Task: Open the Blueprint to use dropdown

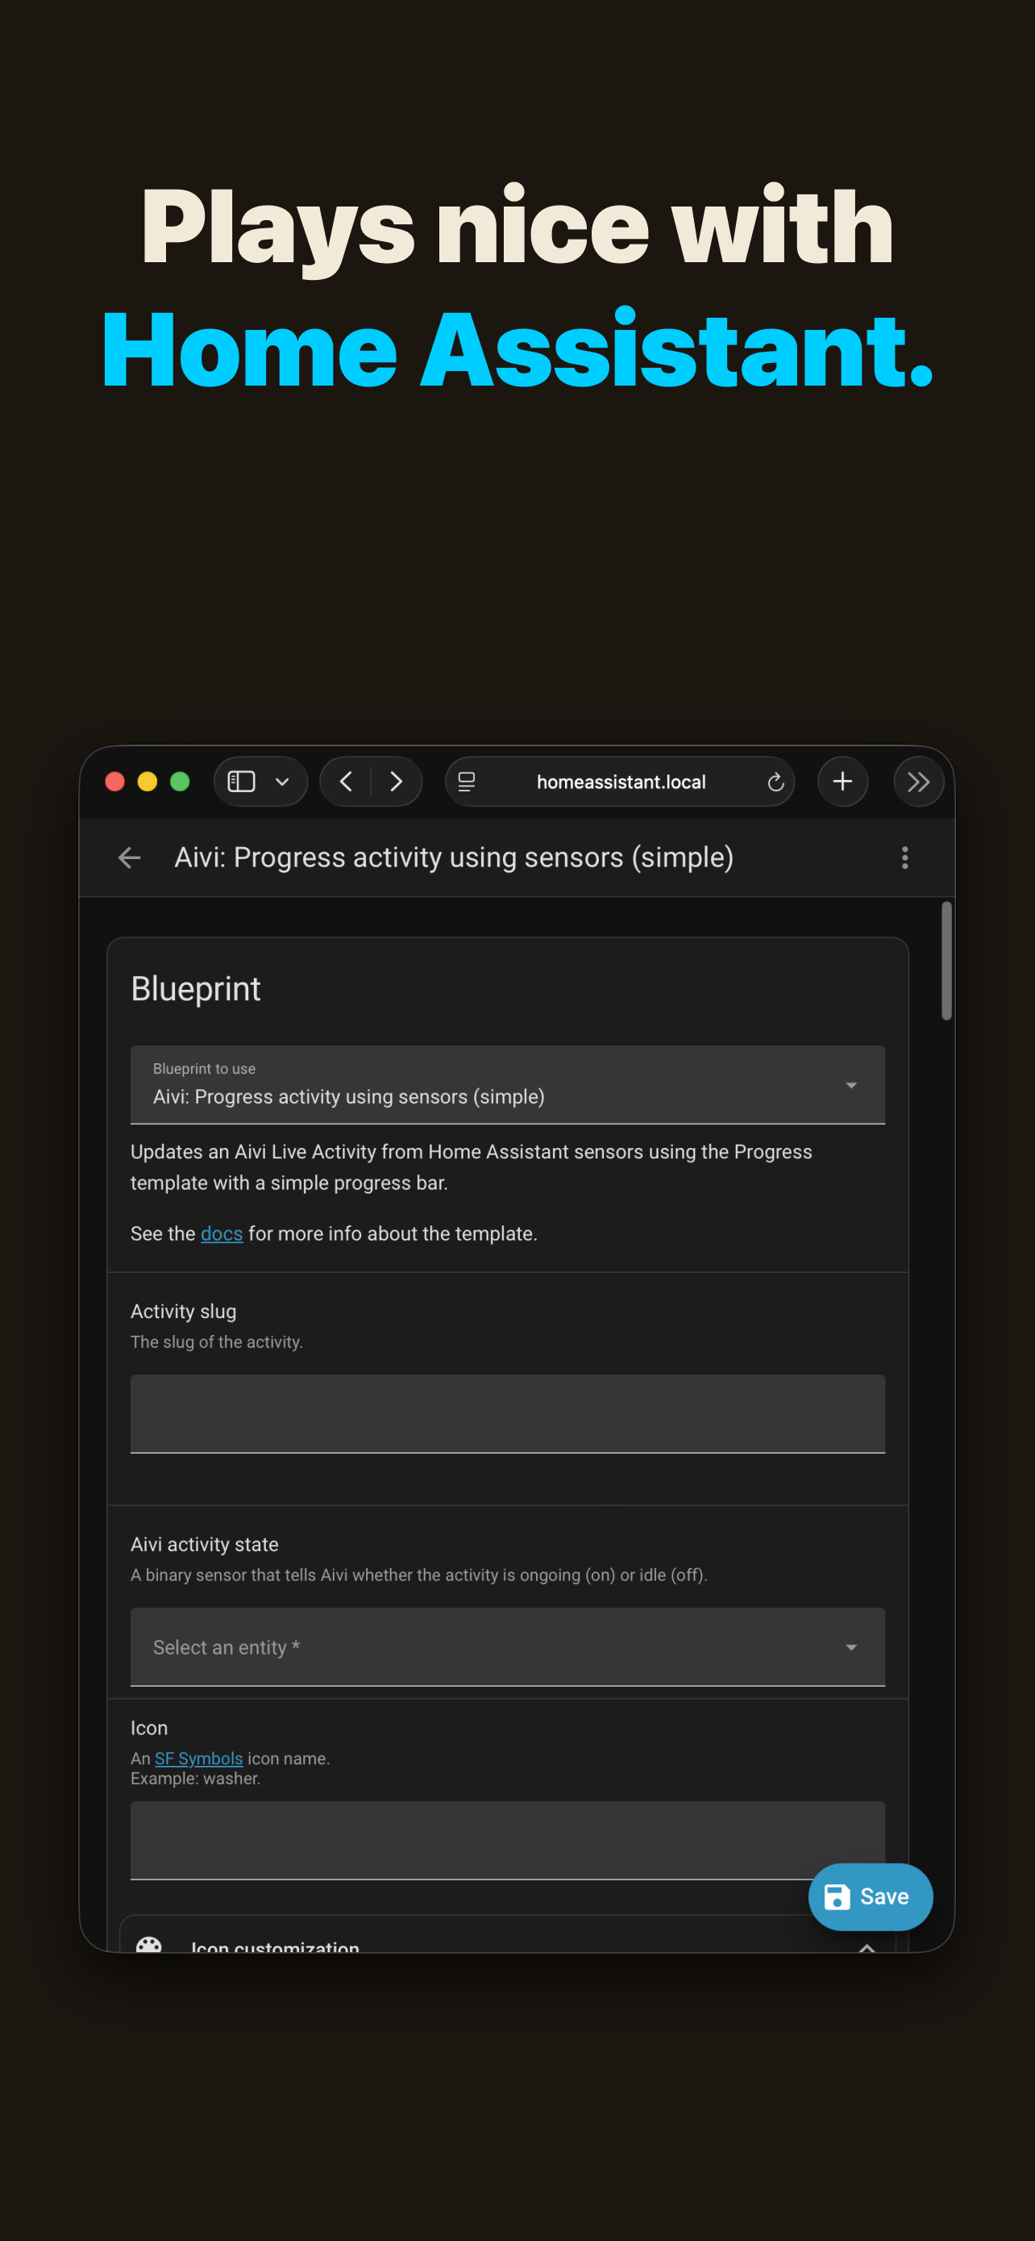Action: coord(508,1085)
